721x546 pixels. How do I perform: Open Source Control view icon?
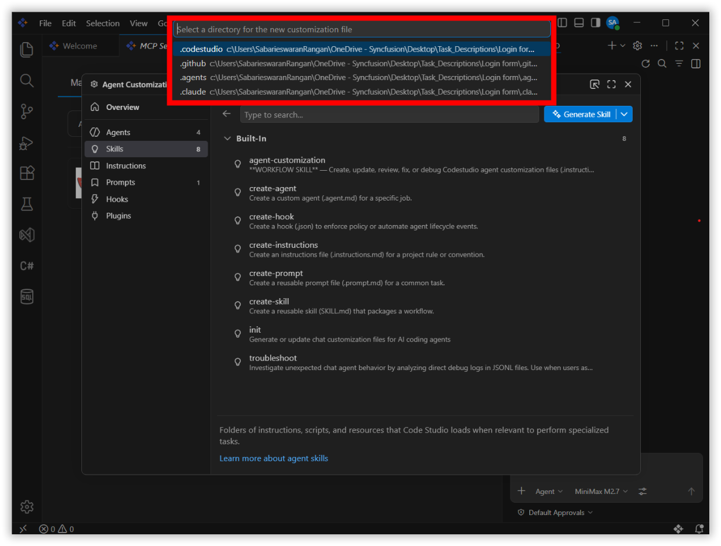click(27, 111)
